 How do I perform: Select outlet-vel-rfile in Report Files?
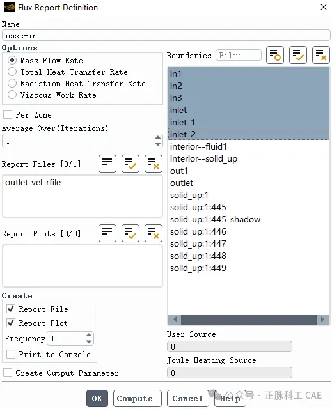coord(33,182)
